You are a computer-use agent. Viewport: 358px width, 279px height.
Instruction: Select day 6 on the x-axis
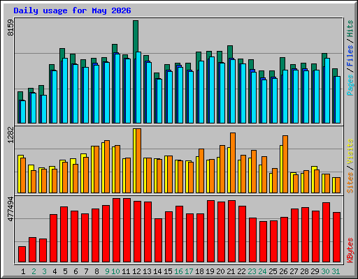[x=76, y=271]
